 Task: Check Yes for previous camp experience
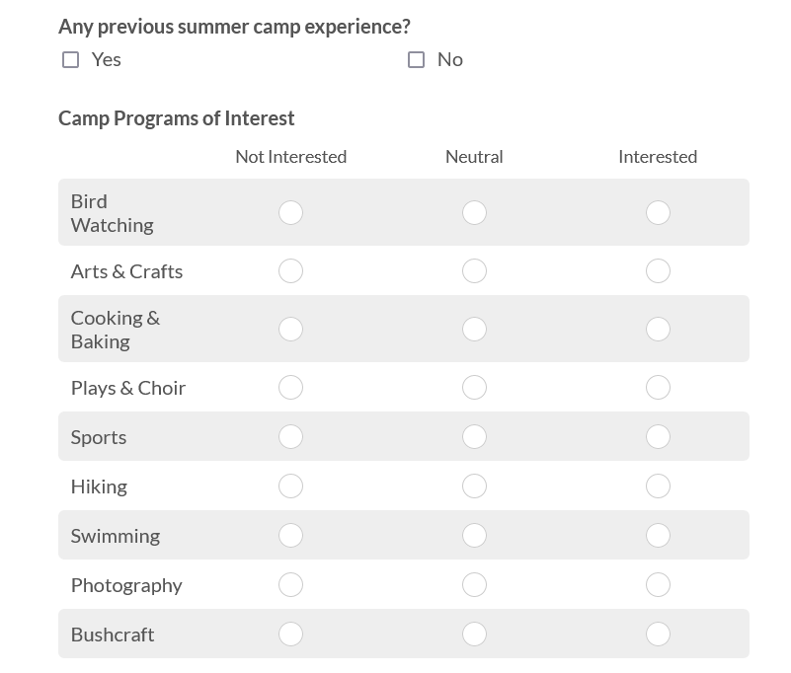[71, 60]
